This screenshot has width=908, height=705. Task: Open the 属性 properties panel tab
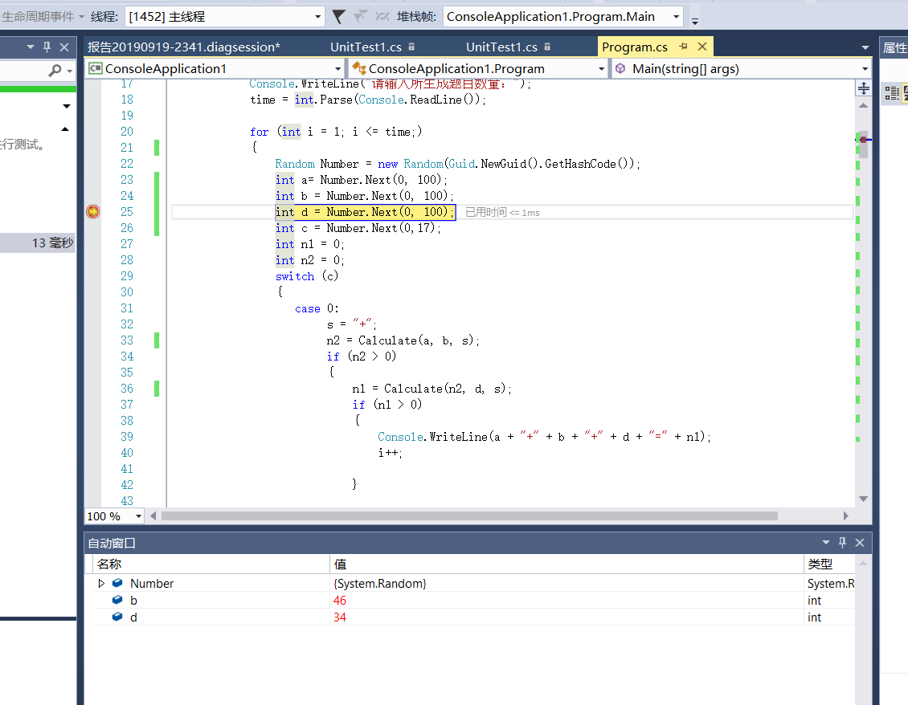[894, 47]
